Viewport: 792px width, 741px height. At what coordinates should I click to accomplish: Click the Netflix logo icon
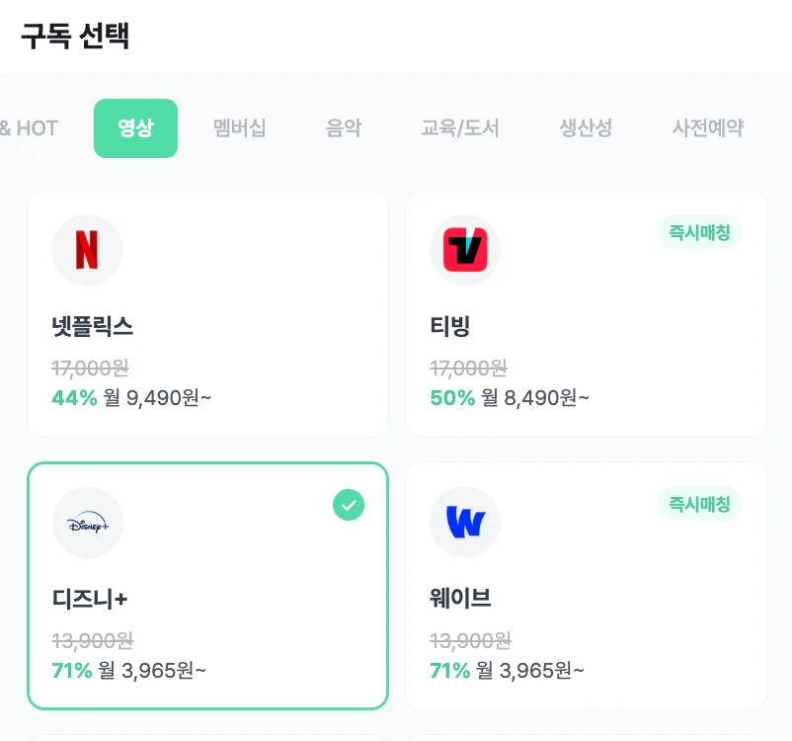coord(87,250)
